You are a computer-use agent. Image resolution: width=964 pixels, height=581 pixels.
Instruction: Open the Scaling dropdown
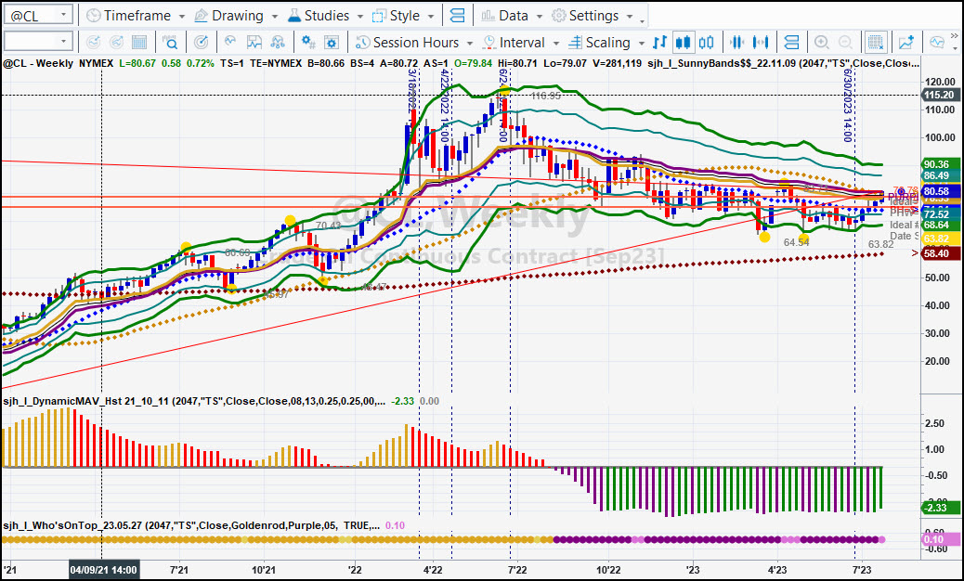pyautogui.click(x=606, y=43)
